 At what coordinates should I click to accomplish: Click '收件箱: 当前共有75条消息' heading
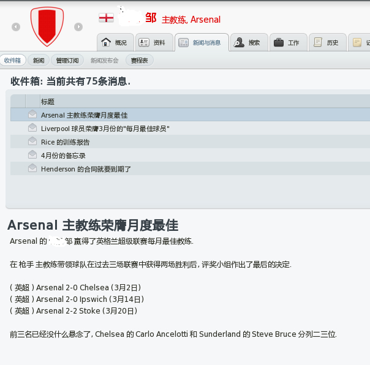click(70, 81)
